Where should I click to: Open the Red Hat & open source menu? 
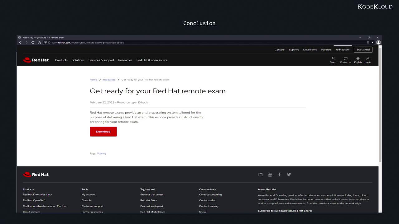(x=152, y=60)
